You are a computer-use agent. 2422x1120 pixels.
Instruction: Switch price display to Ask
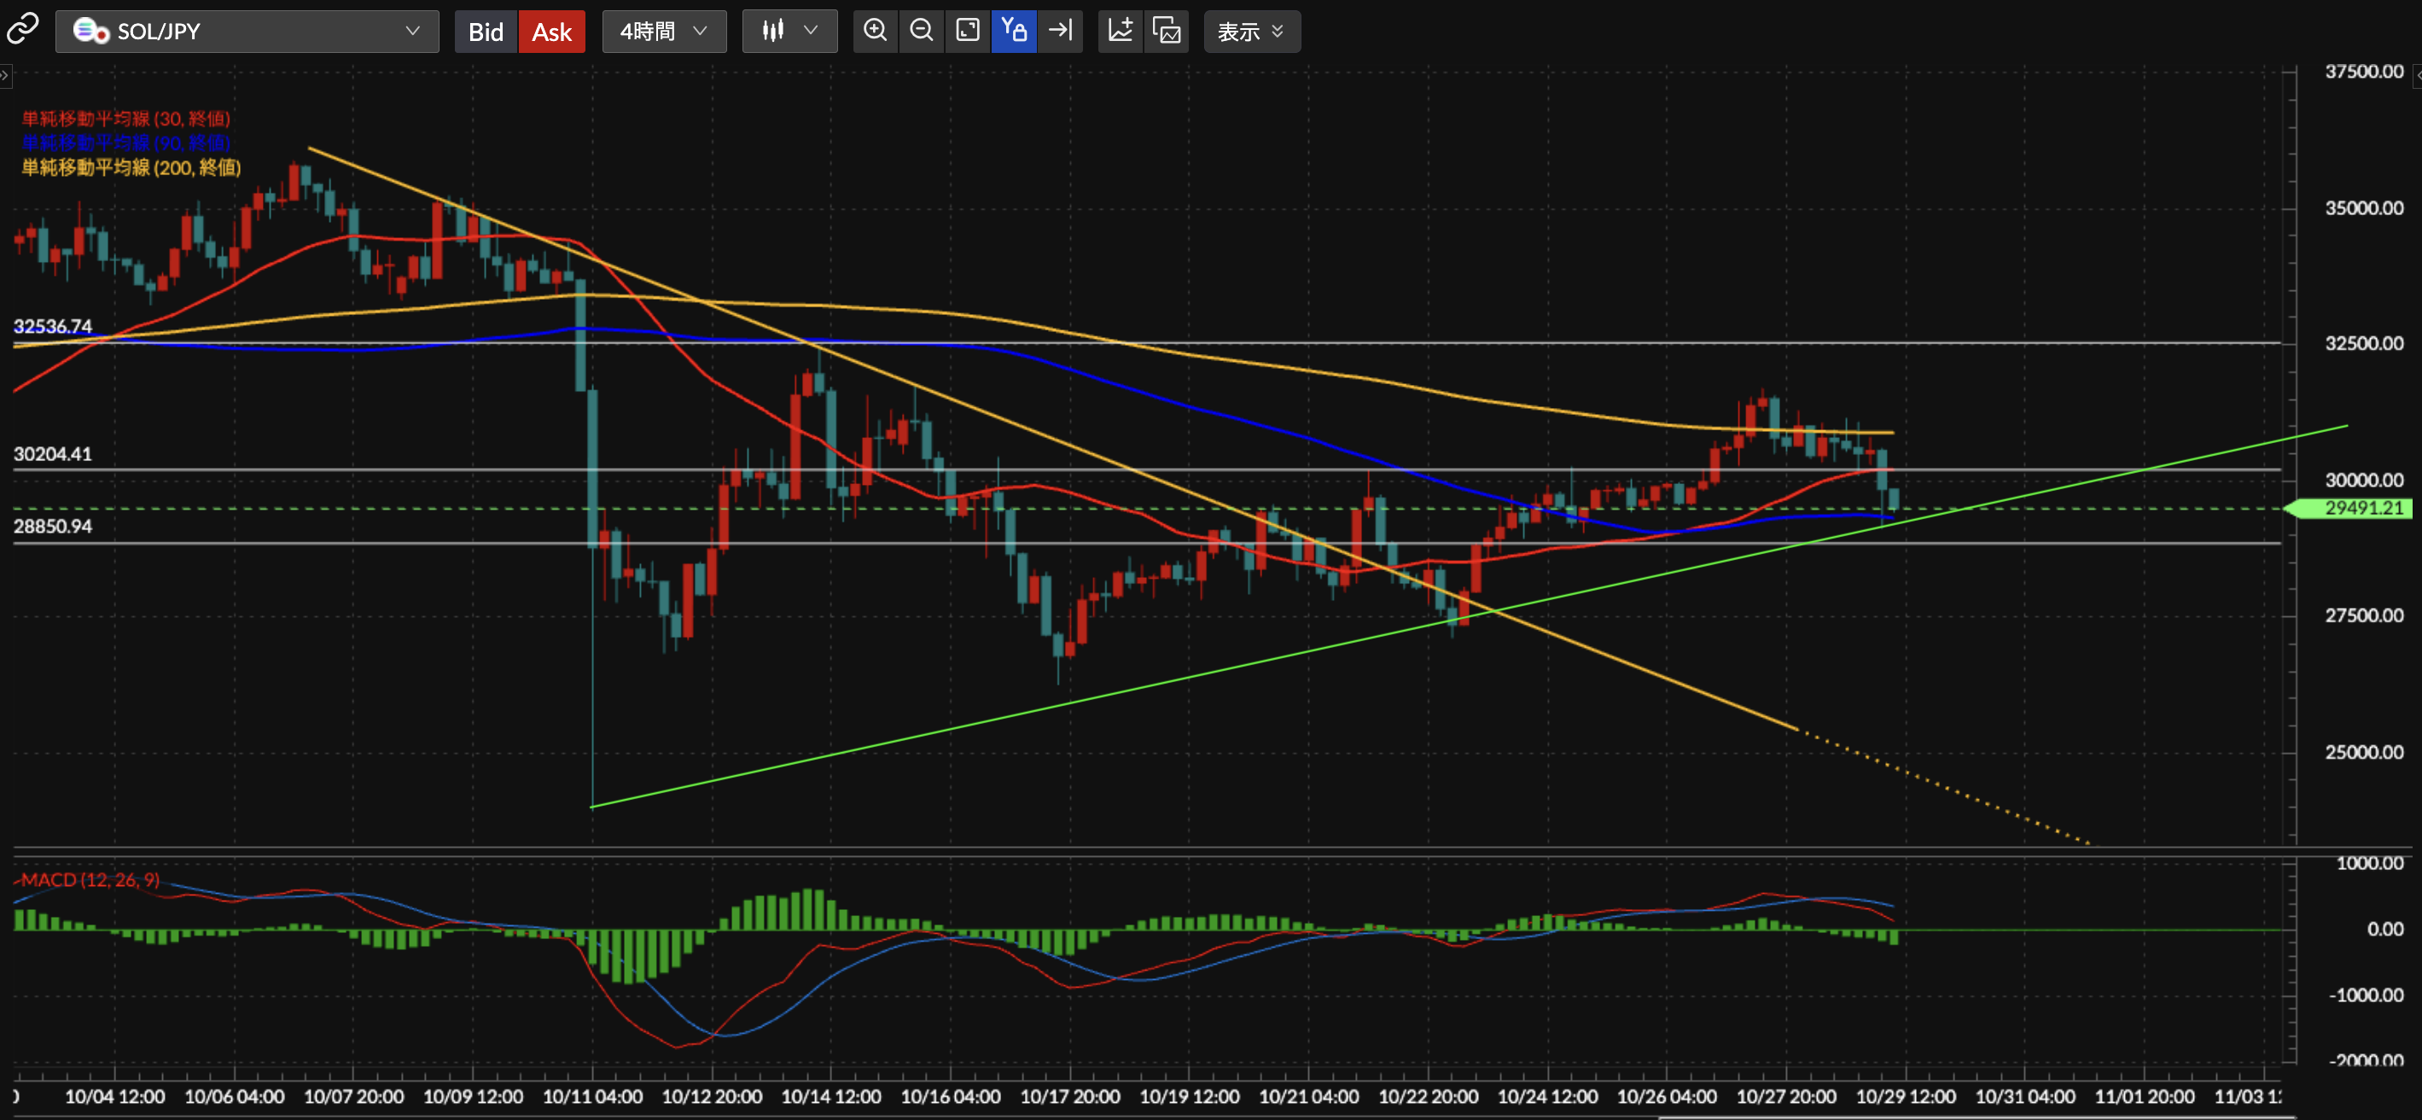(x=551, y=32)
